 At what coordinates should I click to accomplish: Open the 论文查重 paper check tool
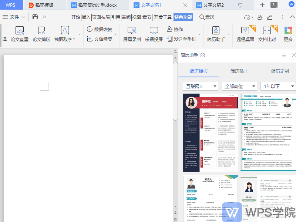[x=20, y=34]
